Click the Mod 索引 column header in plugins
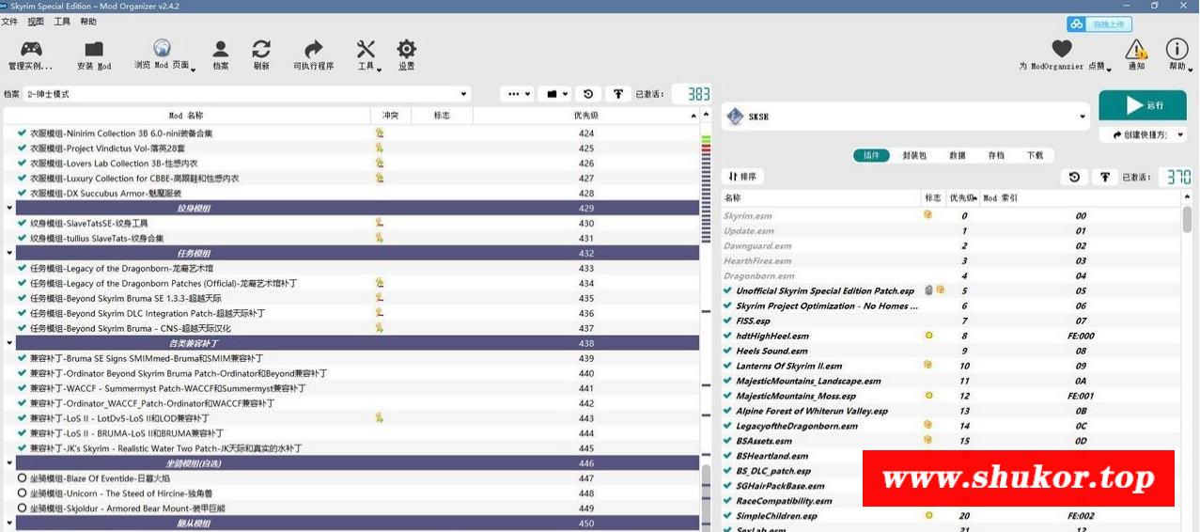This screenshot has width=1200, height=532. 1080,198
